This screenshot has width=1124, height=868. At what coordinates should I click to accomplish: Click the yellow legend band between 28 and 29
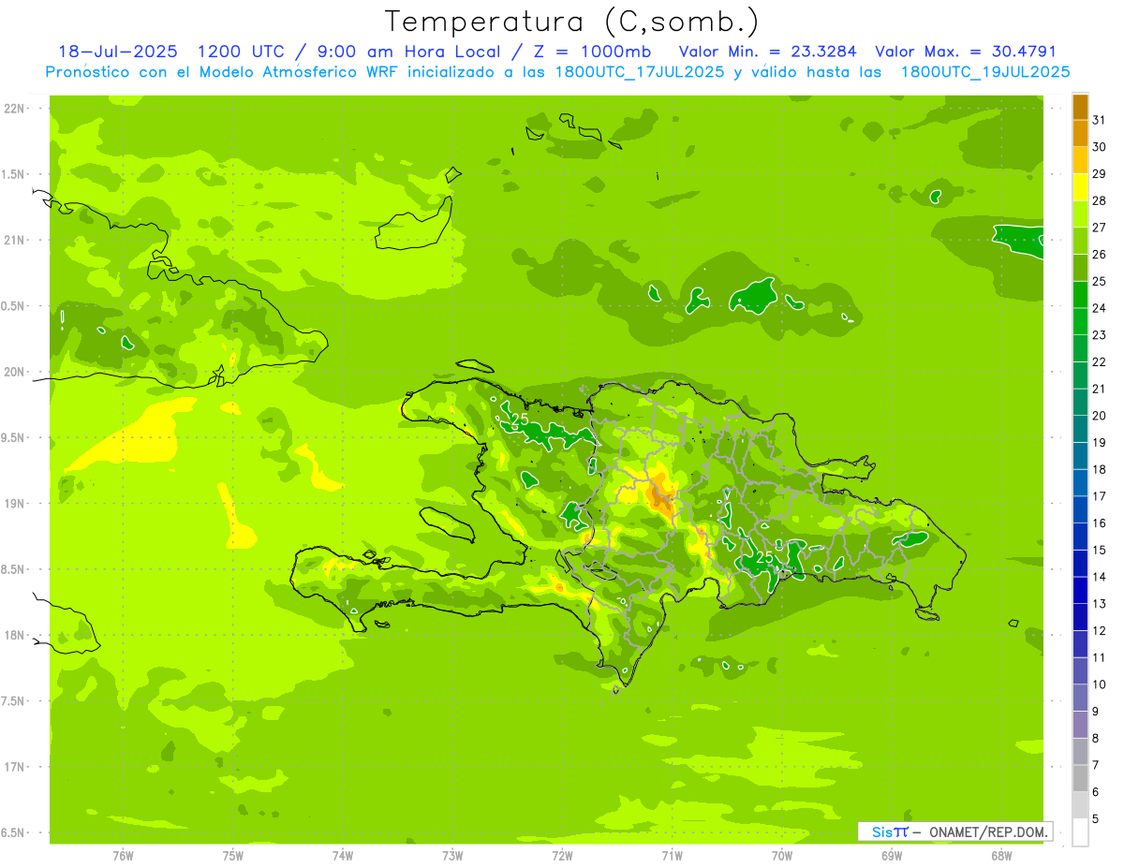click(x=1080, y=186)
